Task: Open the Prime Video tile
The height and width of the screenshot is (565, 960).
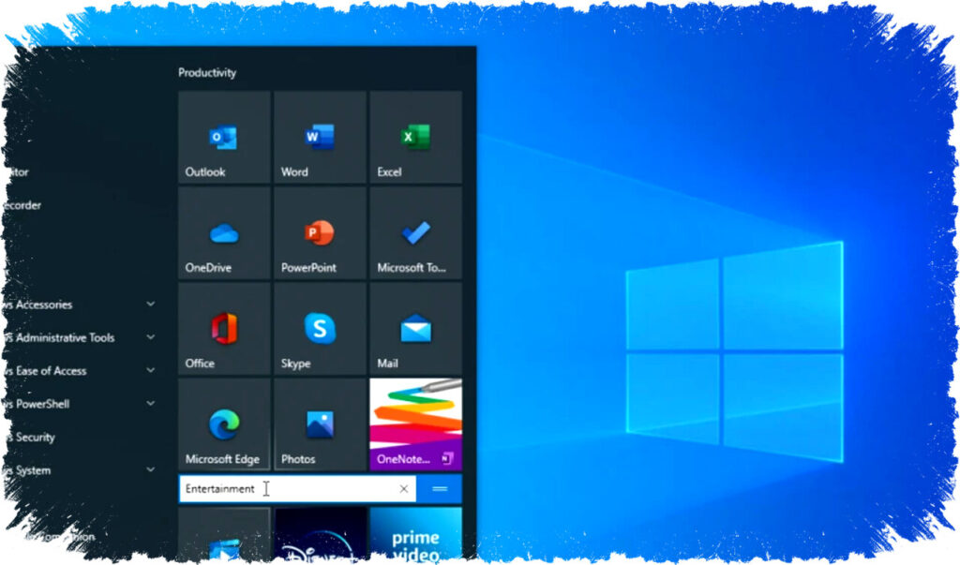Action: click(x=415, y=536)
